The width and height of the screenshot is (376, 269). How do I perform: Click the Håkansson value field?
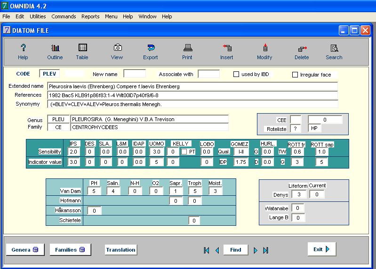point(94,211)
